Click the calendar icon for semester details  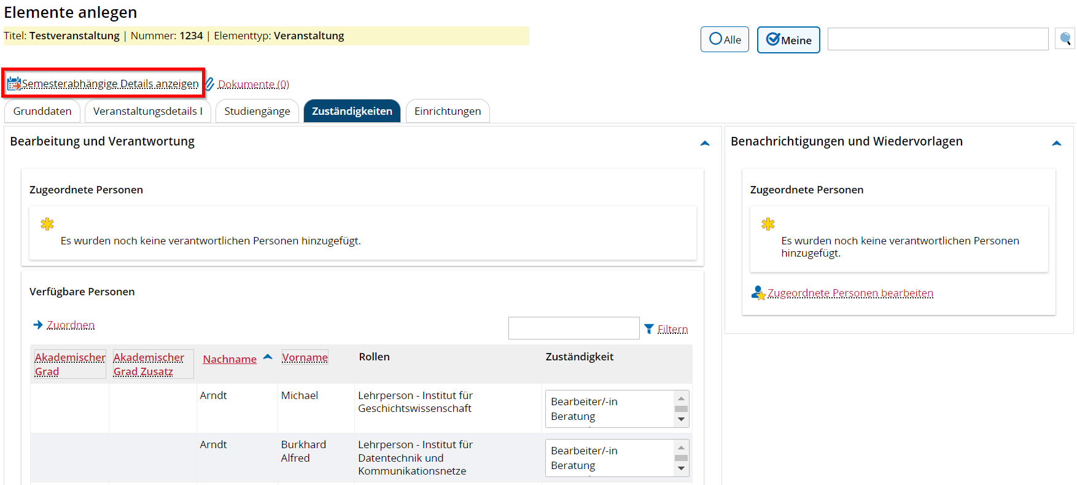click(14, 83)
